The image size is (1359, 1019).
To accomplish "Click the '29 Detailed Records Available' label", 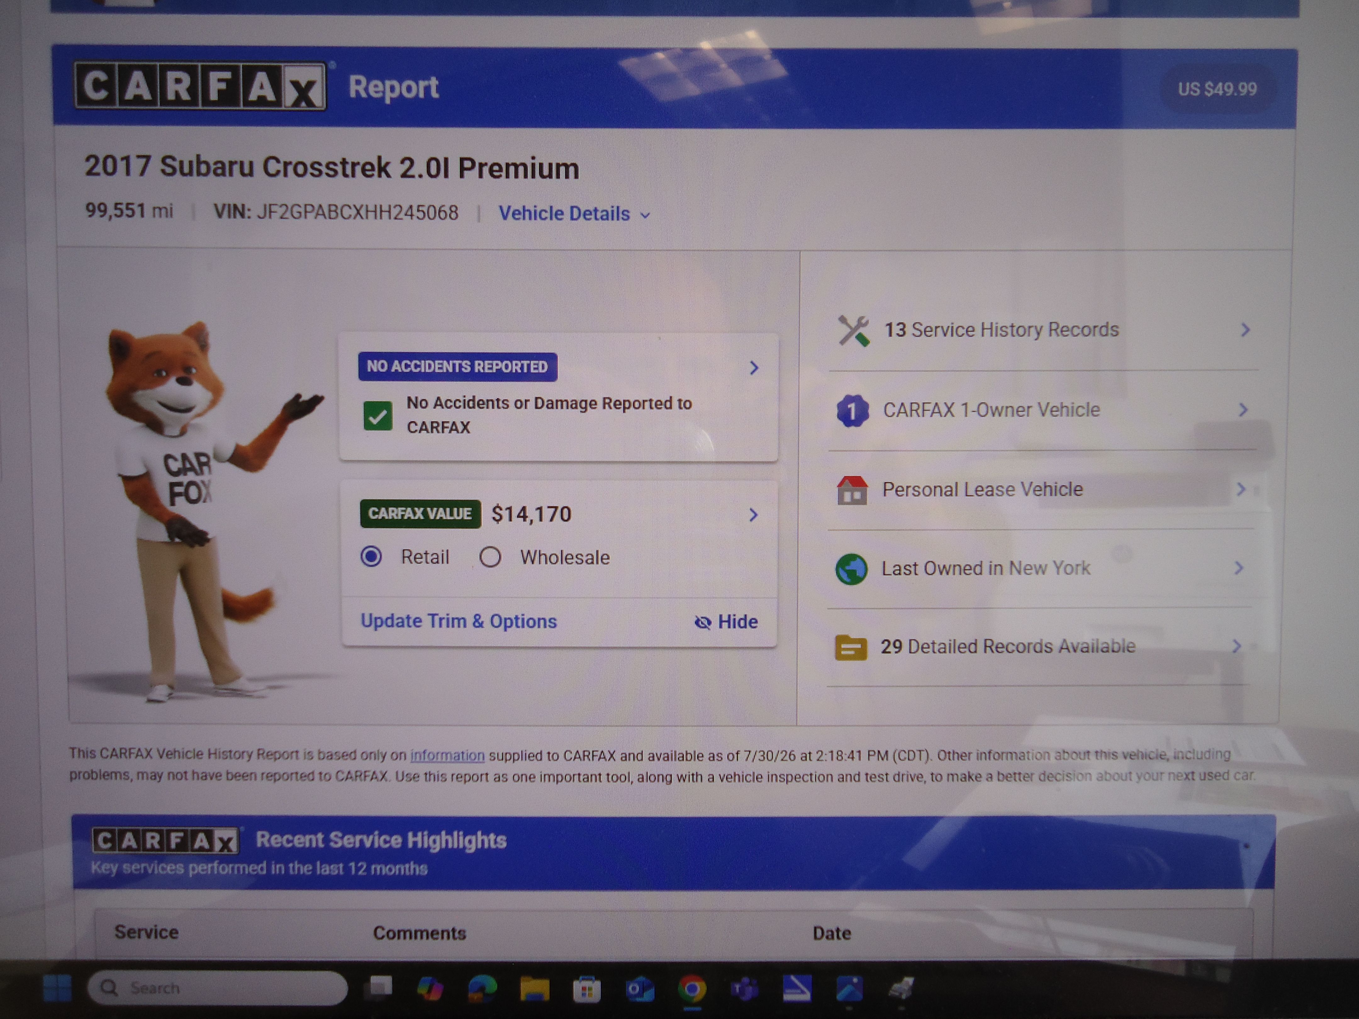I will (x=1008, y=646).
